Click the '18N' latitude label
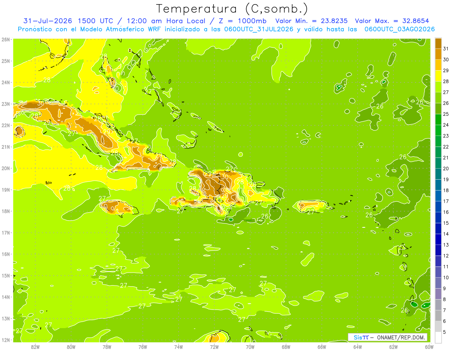Viewport: 456px width, 352px height. [x=5, y=211]
